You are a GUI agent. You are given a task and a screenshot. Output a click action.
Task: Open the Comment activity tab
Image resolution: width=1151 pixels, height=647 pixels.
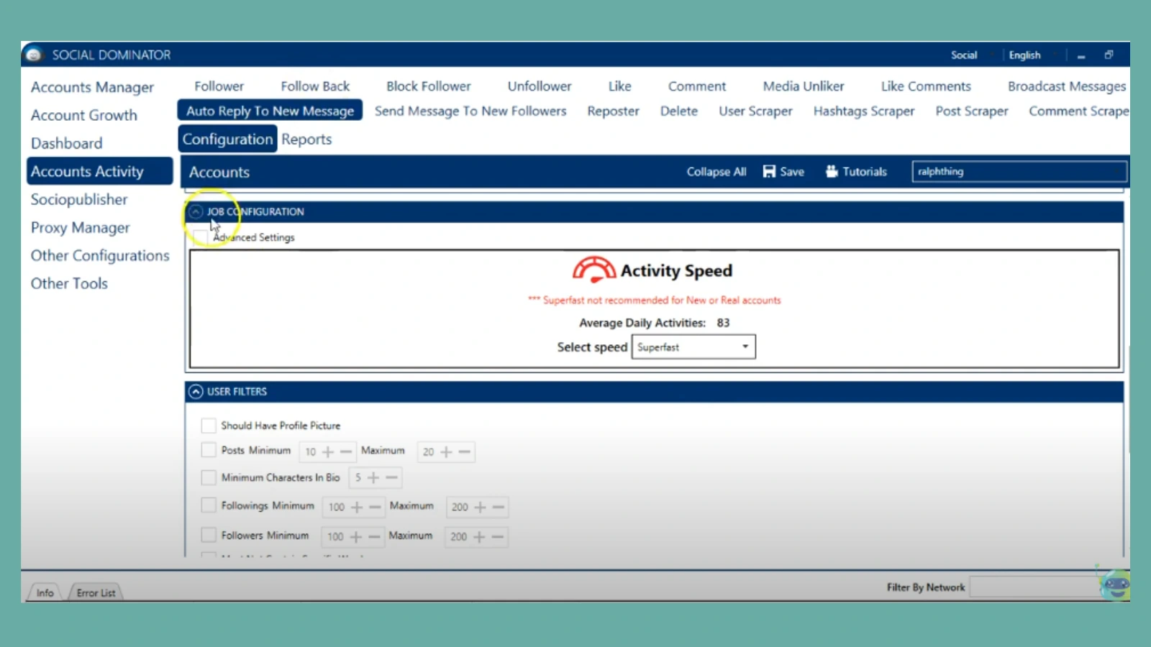coord(697,86)
